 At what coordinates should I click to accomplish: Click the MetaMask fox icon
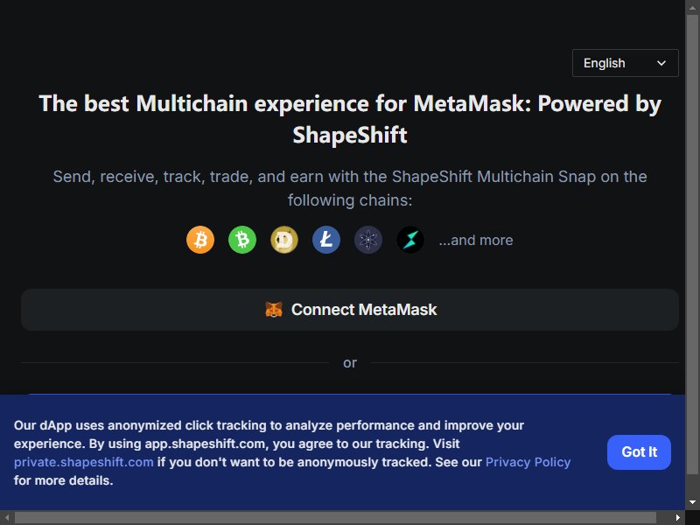[x=274, y=310]
